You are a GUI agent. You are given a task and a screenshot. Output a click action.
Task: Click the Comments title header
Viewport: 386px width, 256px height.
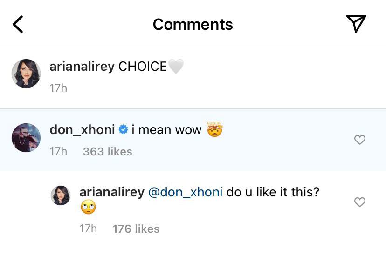[193, 24]
